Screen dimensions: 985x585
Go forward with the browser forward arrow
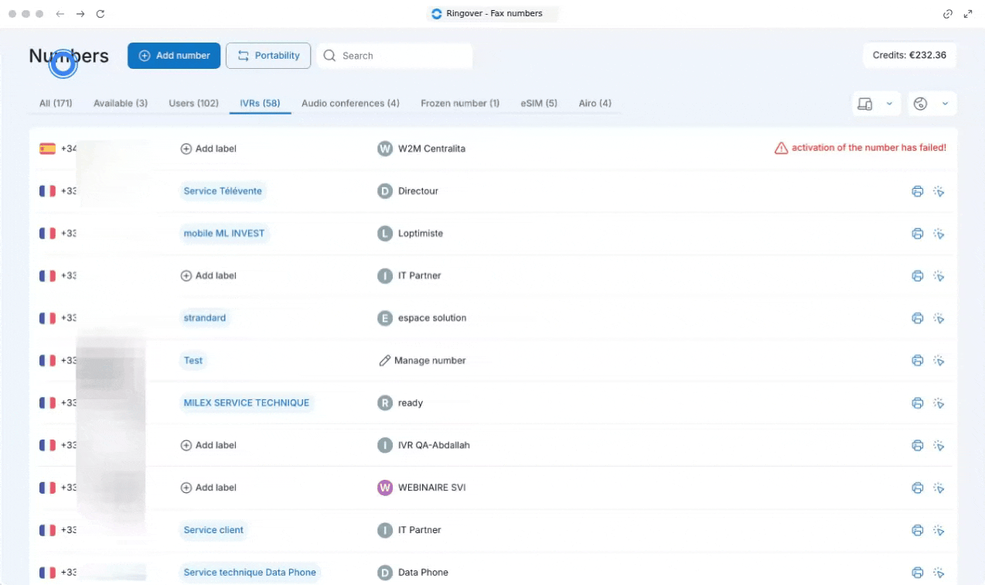[80, 14]
